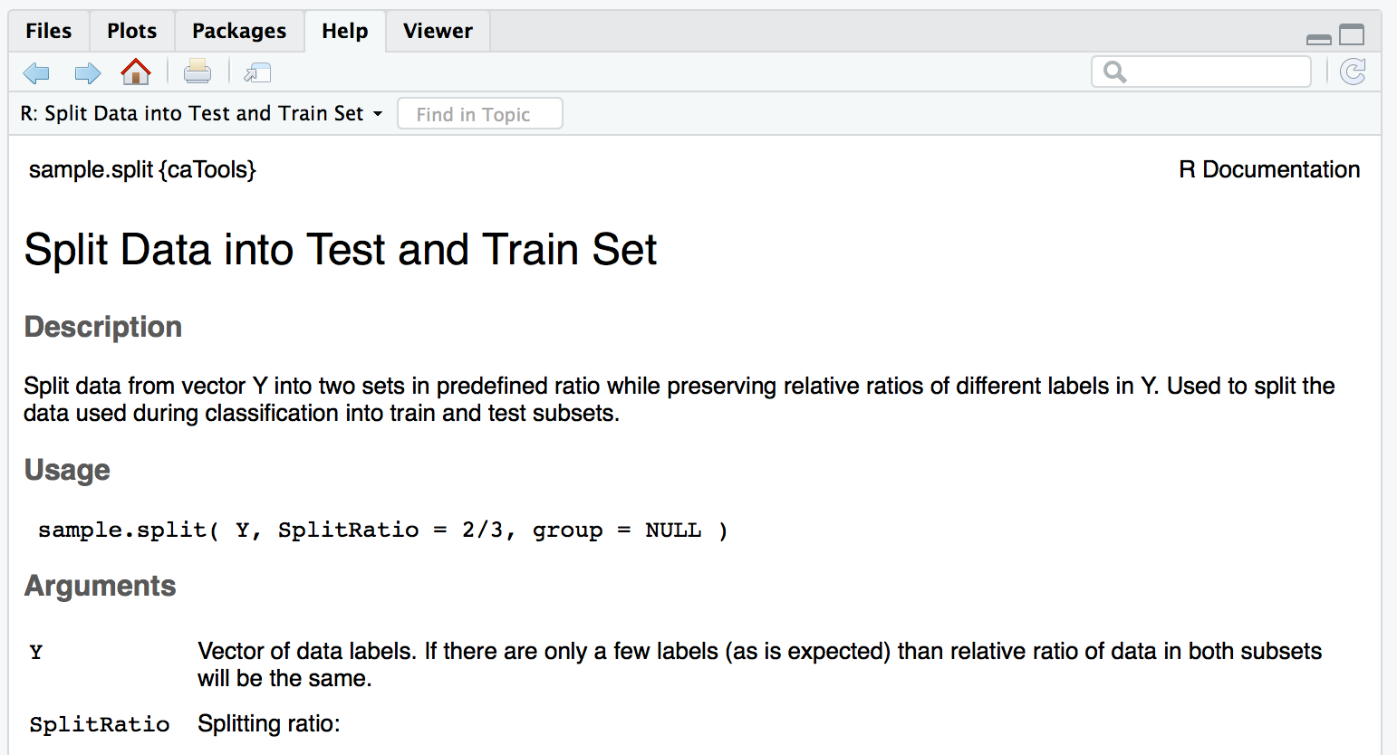This screenshot has width=1397, height=755.
Task: Select the Viewer tab
Action: pos(438,31)
